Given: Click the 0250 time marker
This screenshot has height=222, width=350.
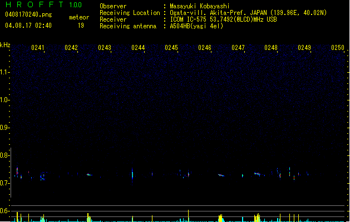Looking at the screenshot, I should (338, 48).
